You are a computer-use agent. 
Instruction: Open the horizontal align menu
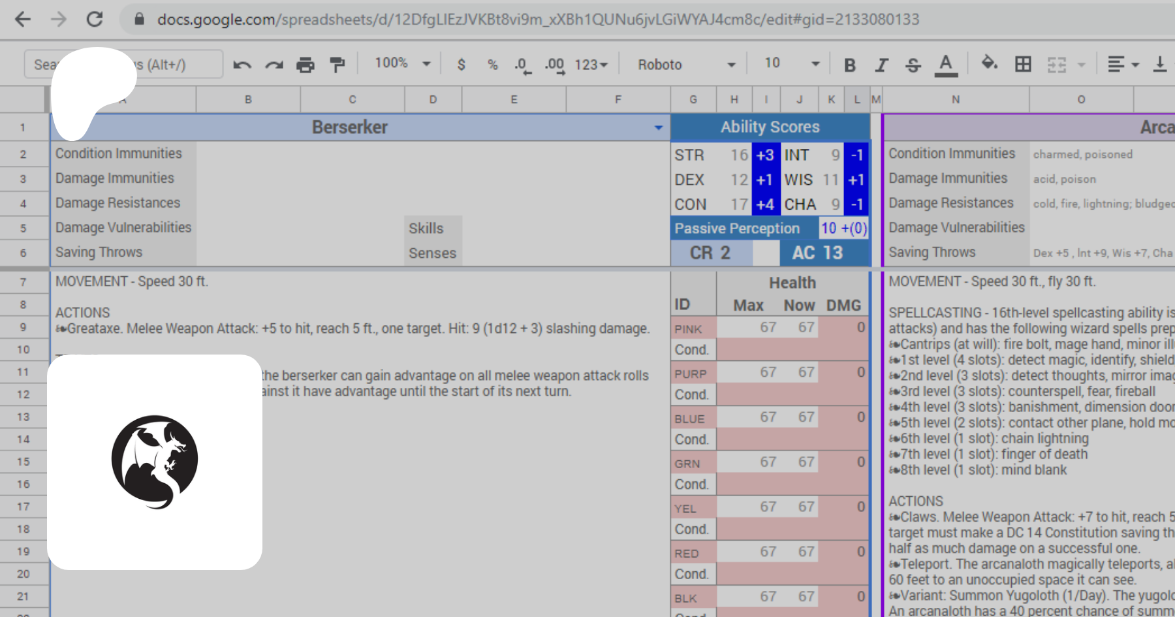tap(1123, 64)
